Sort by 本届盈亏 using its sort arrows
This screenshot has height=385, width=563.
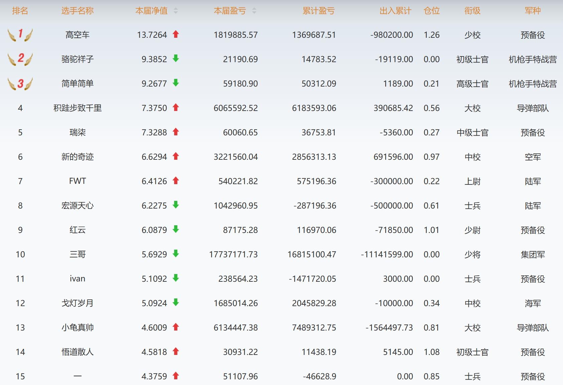click(x=254, y=11)
